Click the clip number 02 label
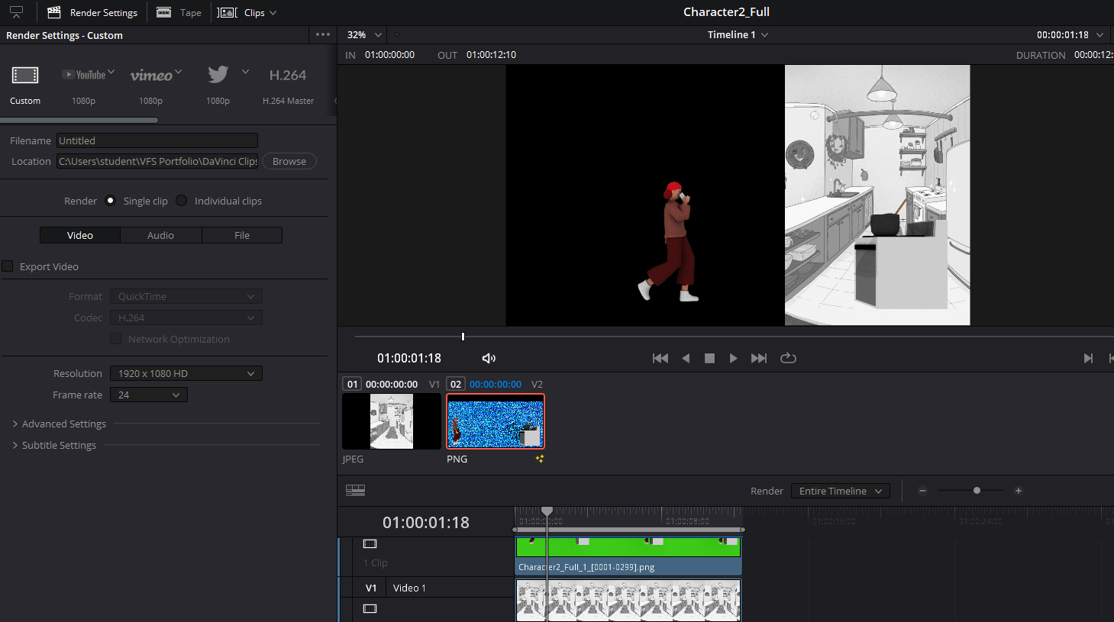The height and width of the screenshot is (622, 1114). click(456, 384)
